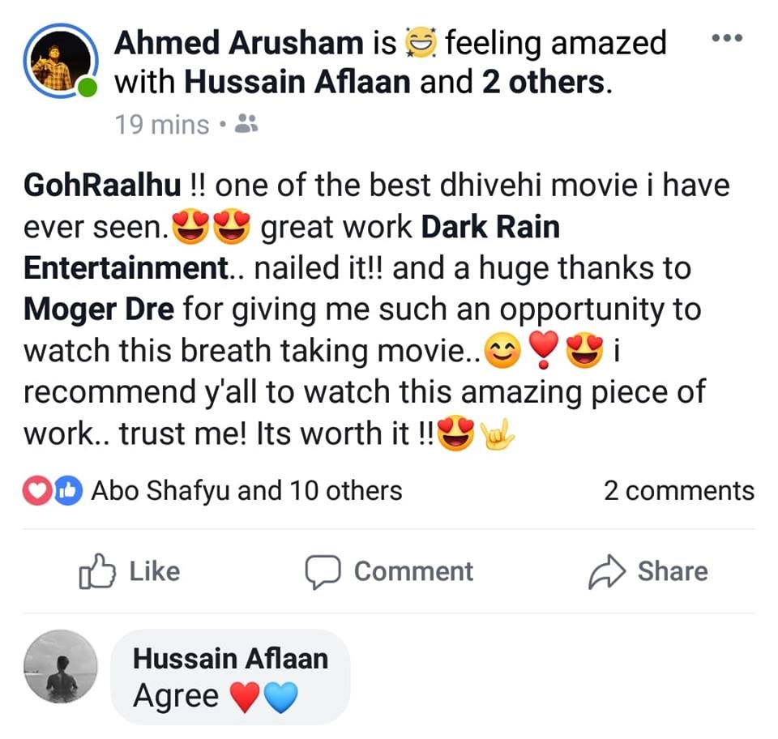Open Ahmed Arusham's profile name link
The image size is (778, 739).
point(238,43)
